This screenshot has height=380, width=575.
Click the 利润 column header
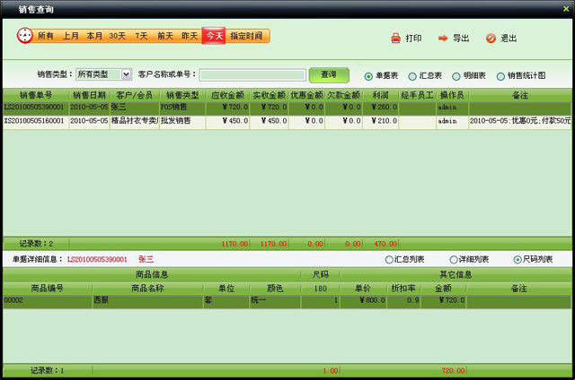[x=381, y=94]
